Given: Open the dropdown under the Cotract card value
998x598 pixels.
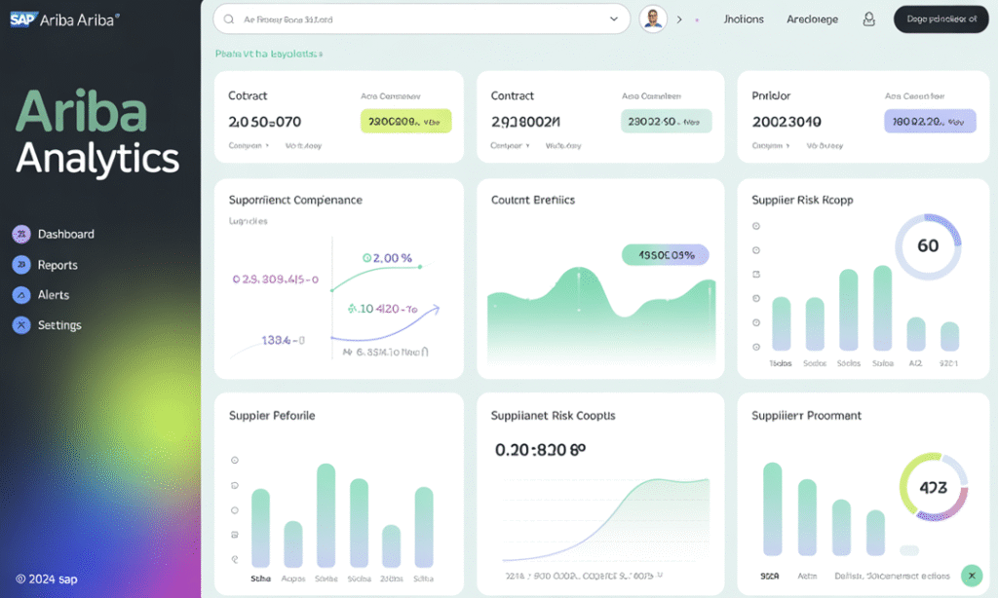Looking at the screenshot, I should (249, 146).
